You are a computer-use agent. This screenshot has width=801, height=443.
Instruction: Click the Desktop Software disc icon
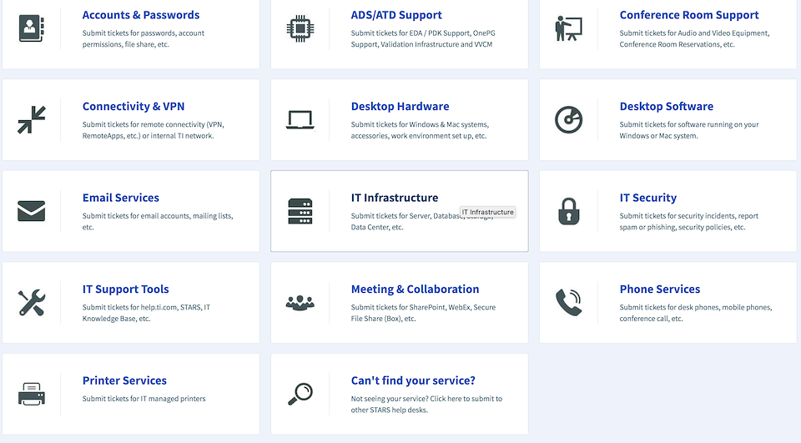[x=568, y=120]
